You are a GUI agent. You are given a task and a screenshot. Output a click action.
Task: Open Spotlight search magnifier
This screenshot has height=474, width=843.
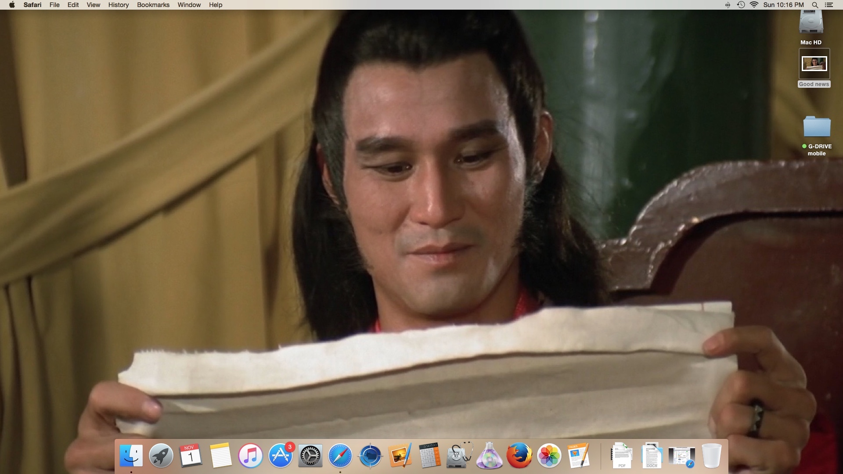click(x=815, y=5)
